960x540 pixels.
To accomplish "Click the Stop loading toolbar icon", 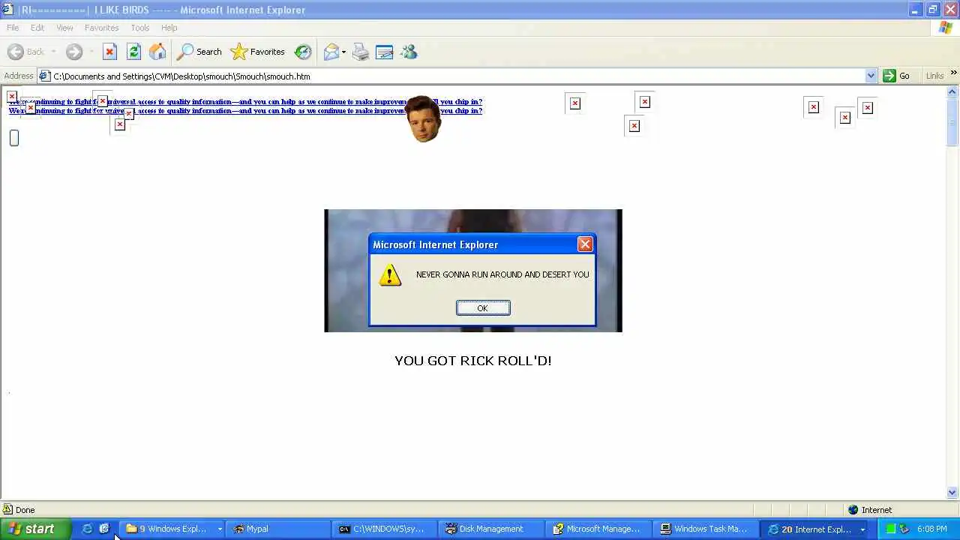I will tap(109, 52).
